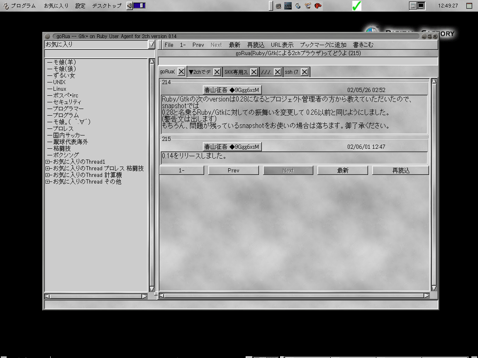Click the poster name button in post 214
The image size is (478, 358).
point(232,90)
